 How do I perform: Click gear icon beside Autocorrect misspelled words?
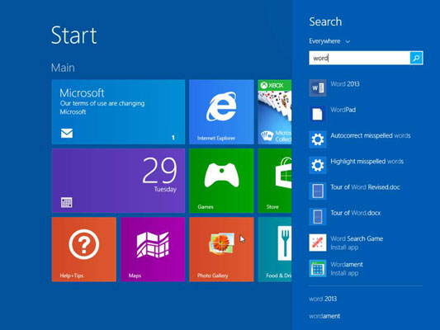click(318, 139)
